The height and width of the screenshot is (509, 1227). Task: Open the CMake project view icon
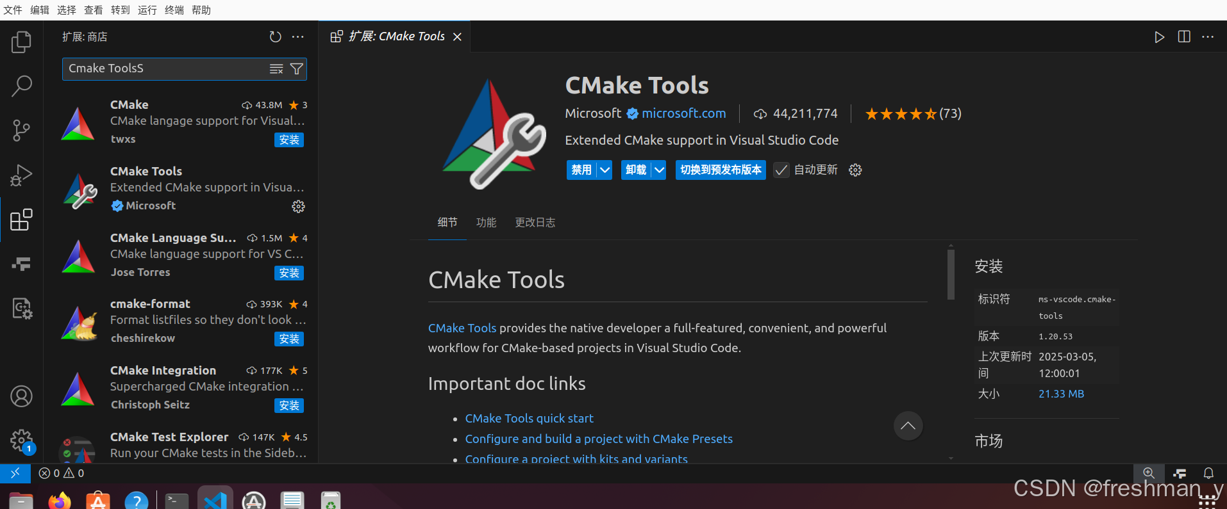tap(21, 309)
